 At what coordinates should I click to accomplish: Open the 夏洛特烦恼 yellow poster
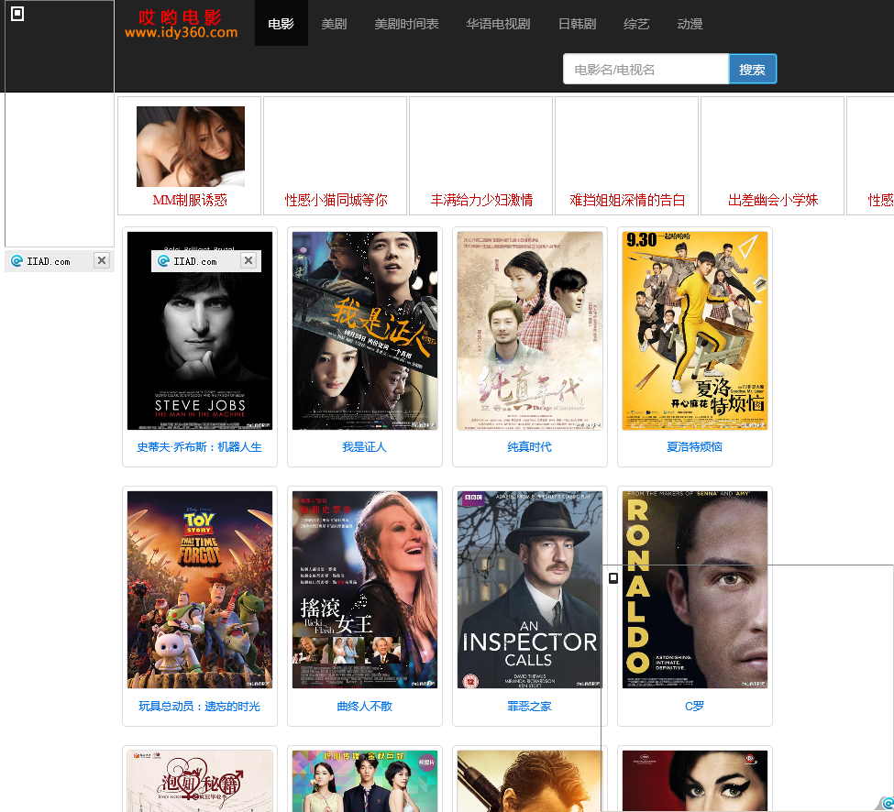click(694, 331)
